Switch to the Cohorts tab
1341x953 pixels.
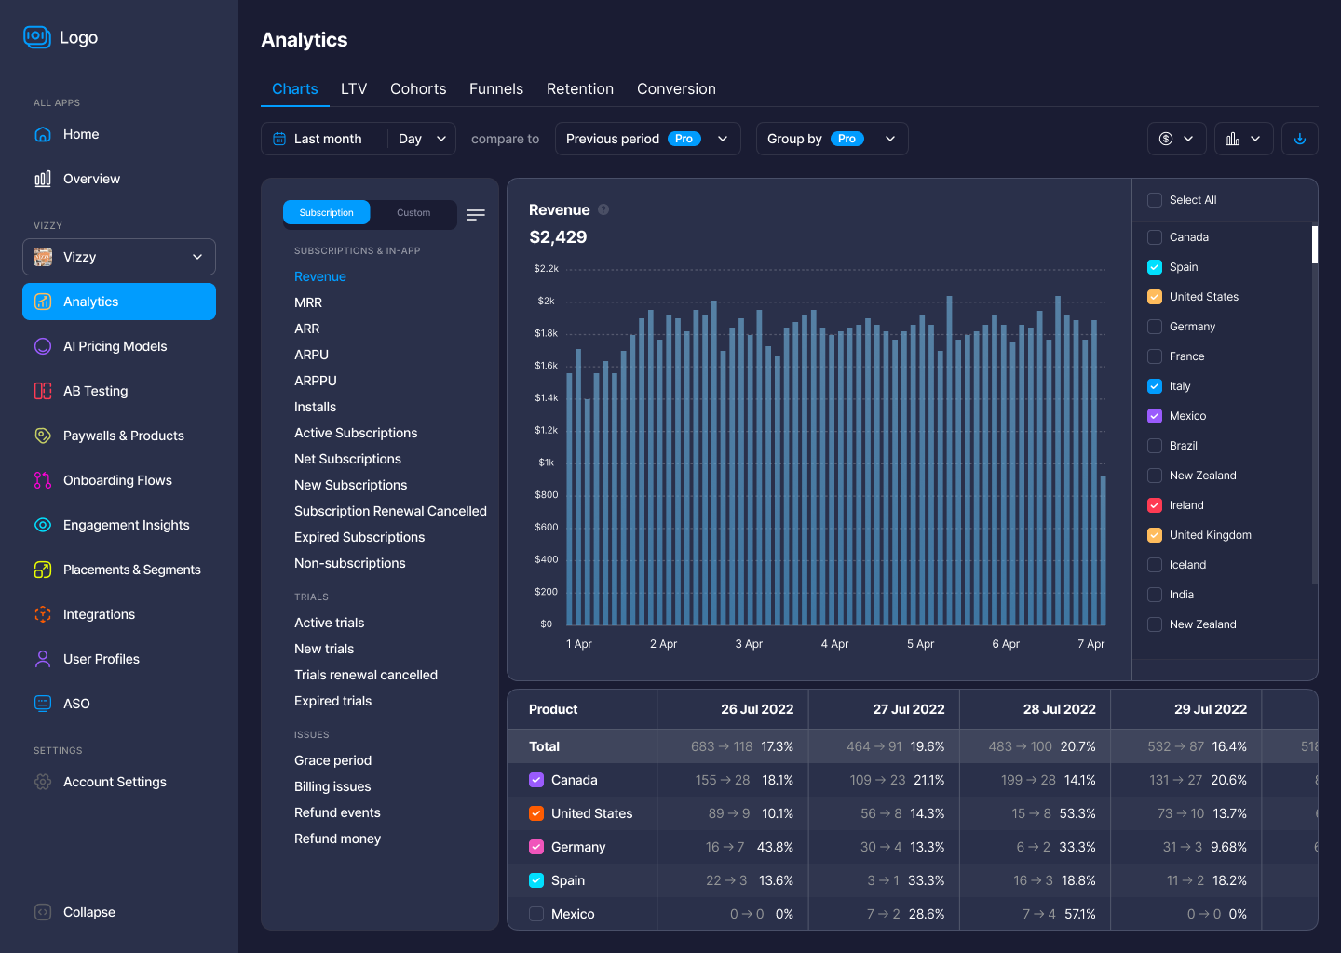tap(418, 89)
